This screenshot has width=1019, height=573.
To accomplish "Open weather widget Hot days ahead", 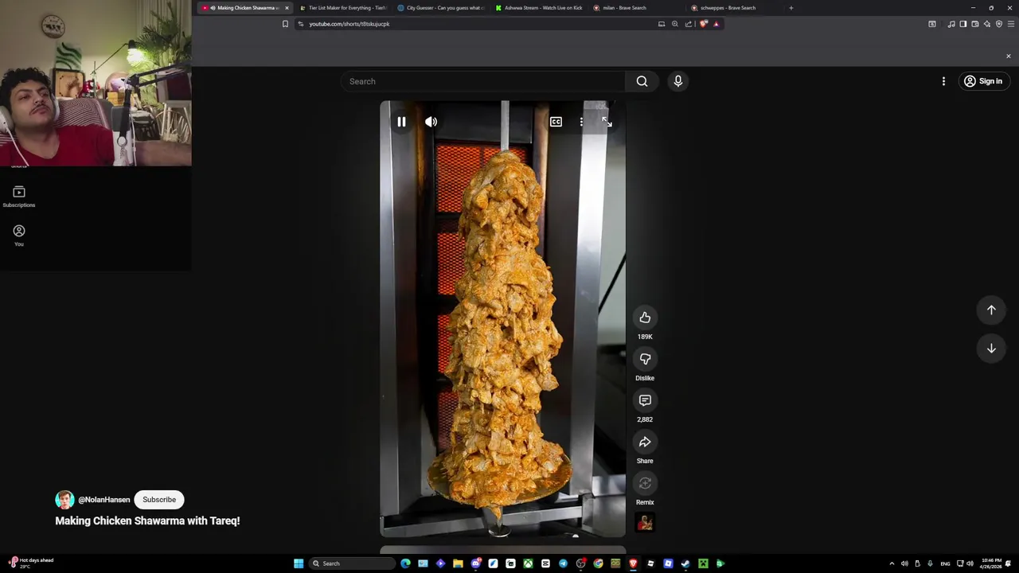I will 30,563.
